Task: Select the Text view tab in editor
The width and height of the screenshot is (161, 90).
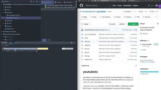Action: tap(44, 40)
